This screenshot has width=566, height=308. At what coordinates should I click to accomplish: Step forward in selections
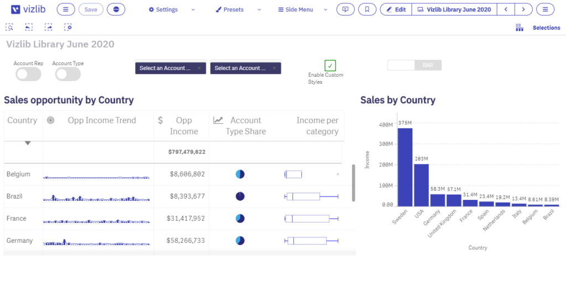click(49, 27)
